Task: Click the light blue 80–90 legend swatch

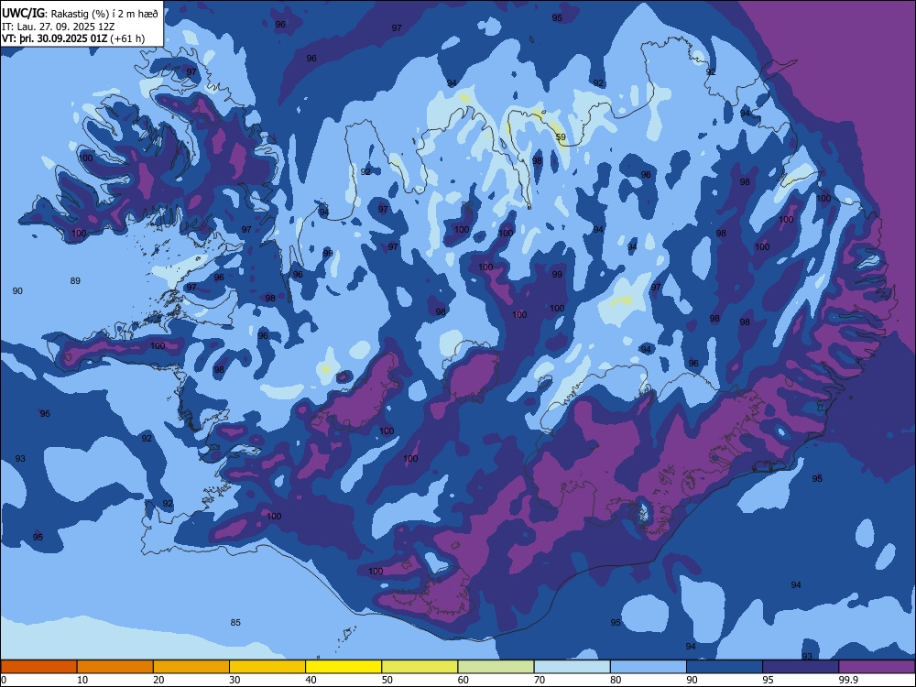Action: 649,667
